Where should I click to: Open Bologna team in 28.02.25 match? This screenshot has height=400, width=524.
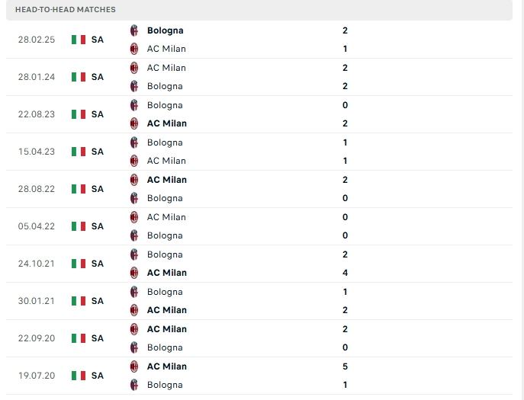click(x=165, y=30)
